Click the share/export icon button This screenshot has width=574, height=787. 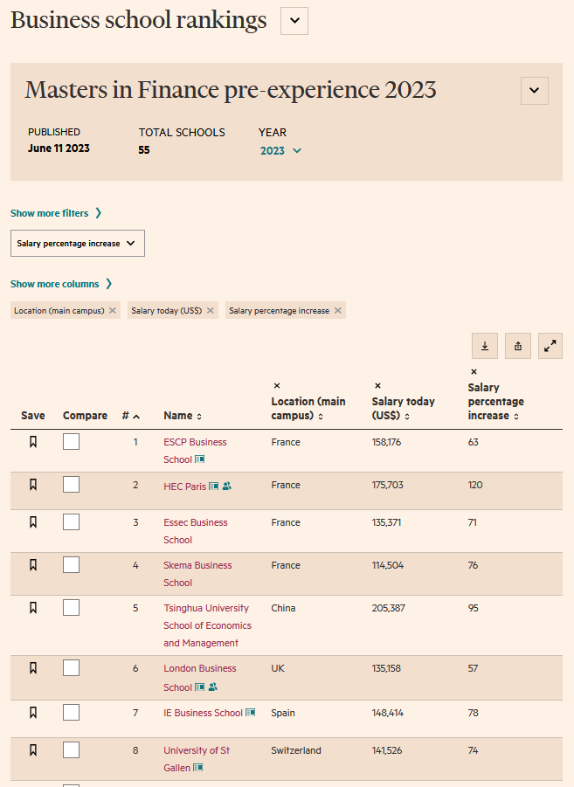click(x=518, y=346)
